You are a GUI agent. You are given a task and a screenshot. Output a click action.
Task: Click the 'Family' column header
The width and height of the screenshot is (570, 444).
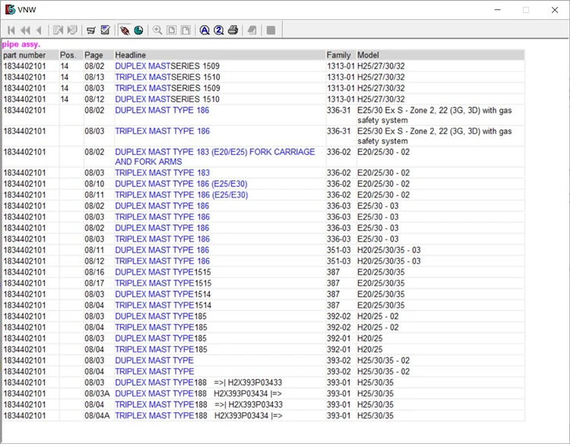(338, 55)
